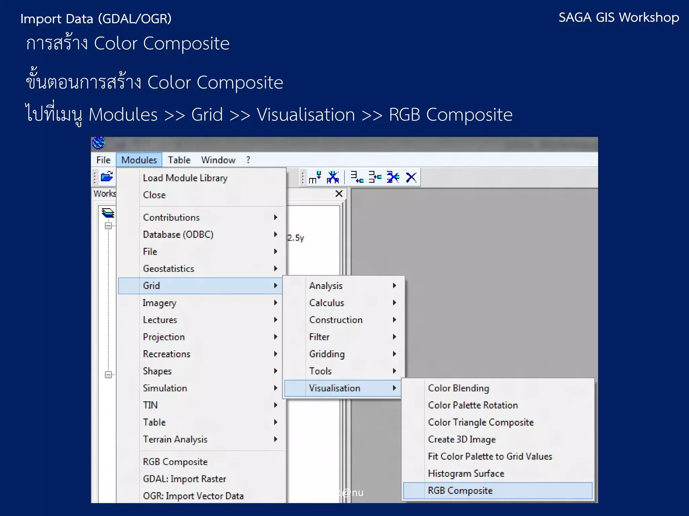Choose Fit Color Palette to Grid Values
Screen dimensions: 689x516
pyautogui.click(x=498, y=457)
